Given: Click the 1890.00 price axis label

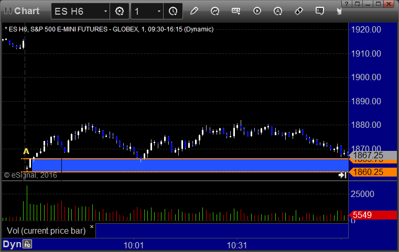Looking at the screenshot, I should [x=366, y=101].
